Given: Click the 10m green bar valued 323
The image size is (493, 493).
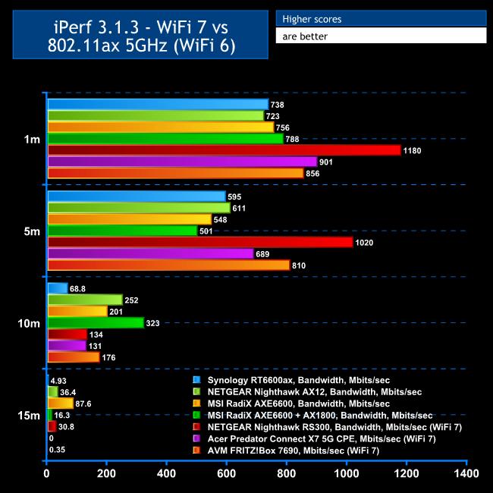Looking at the screenshot, I should click(96, 323).
